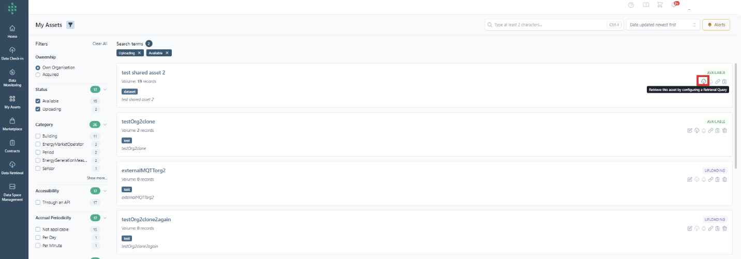Open the Date updated sort dropdown
The height and width of the screenshot is (259, 741).
click(662, 25)
